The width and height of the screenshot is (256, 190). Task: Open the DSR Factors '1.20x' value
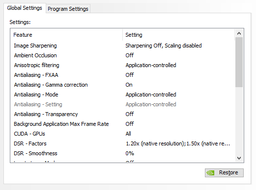pos(178,143)
